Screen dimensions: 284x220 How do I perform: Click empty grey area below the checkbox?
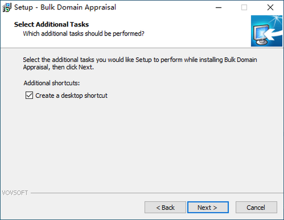point(142,142)
